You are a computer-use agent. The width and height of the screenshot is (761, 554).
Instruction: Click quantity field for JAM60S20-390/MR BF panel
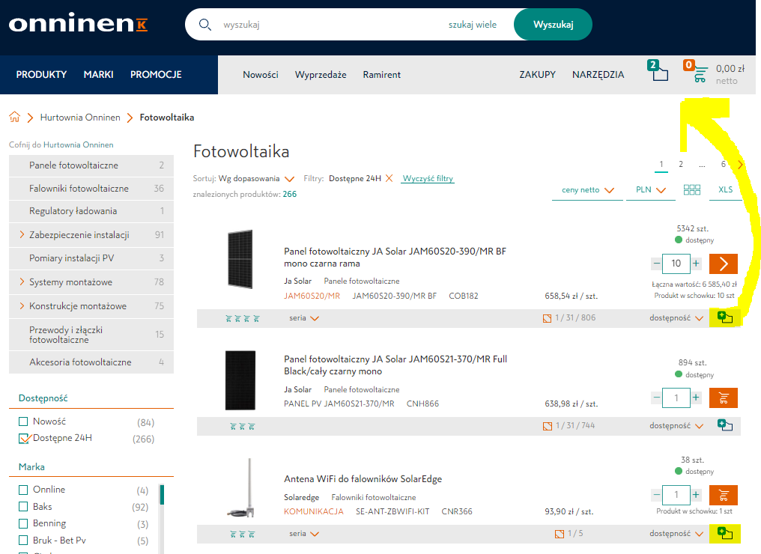(x=676, y=264)
